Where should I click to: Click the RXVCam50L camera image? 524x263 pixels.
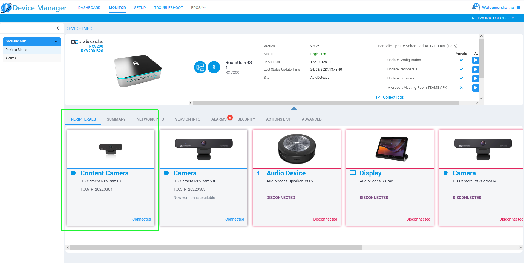[x=204, y=149]
